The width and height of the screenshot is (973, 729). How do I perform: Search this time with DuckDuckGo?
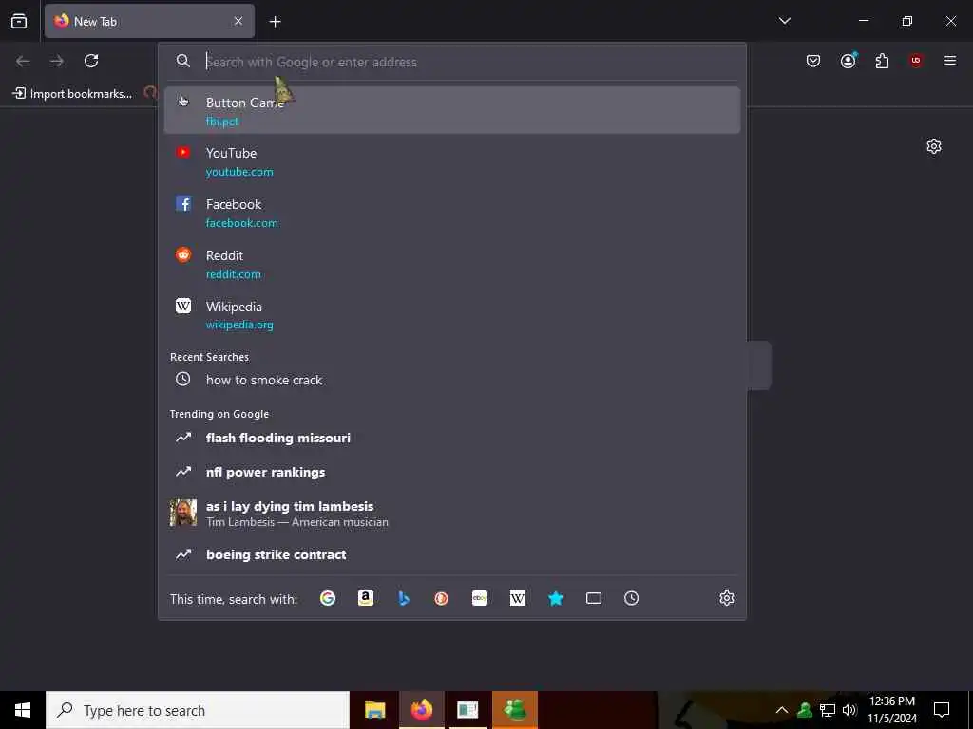(441, 598)
